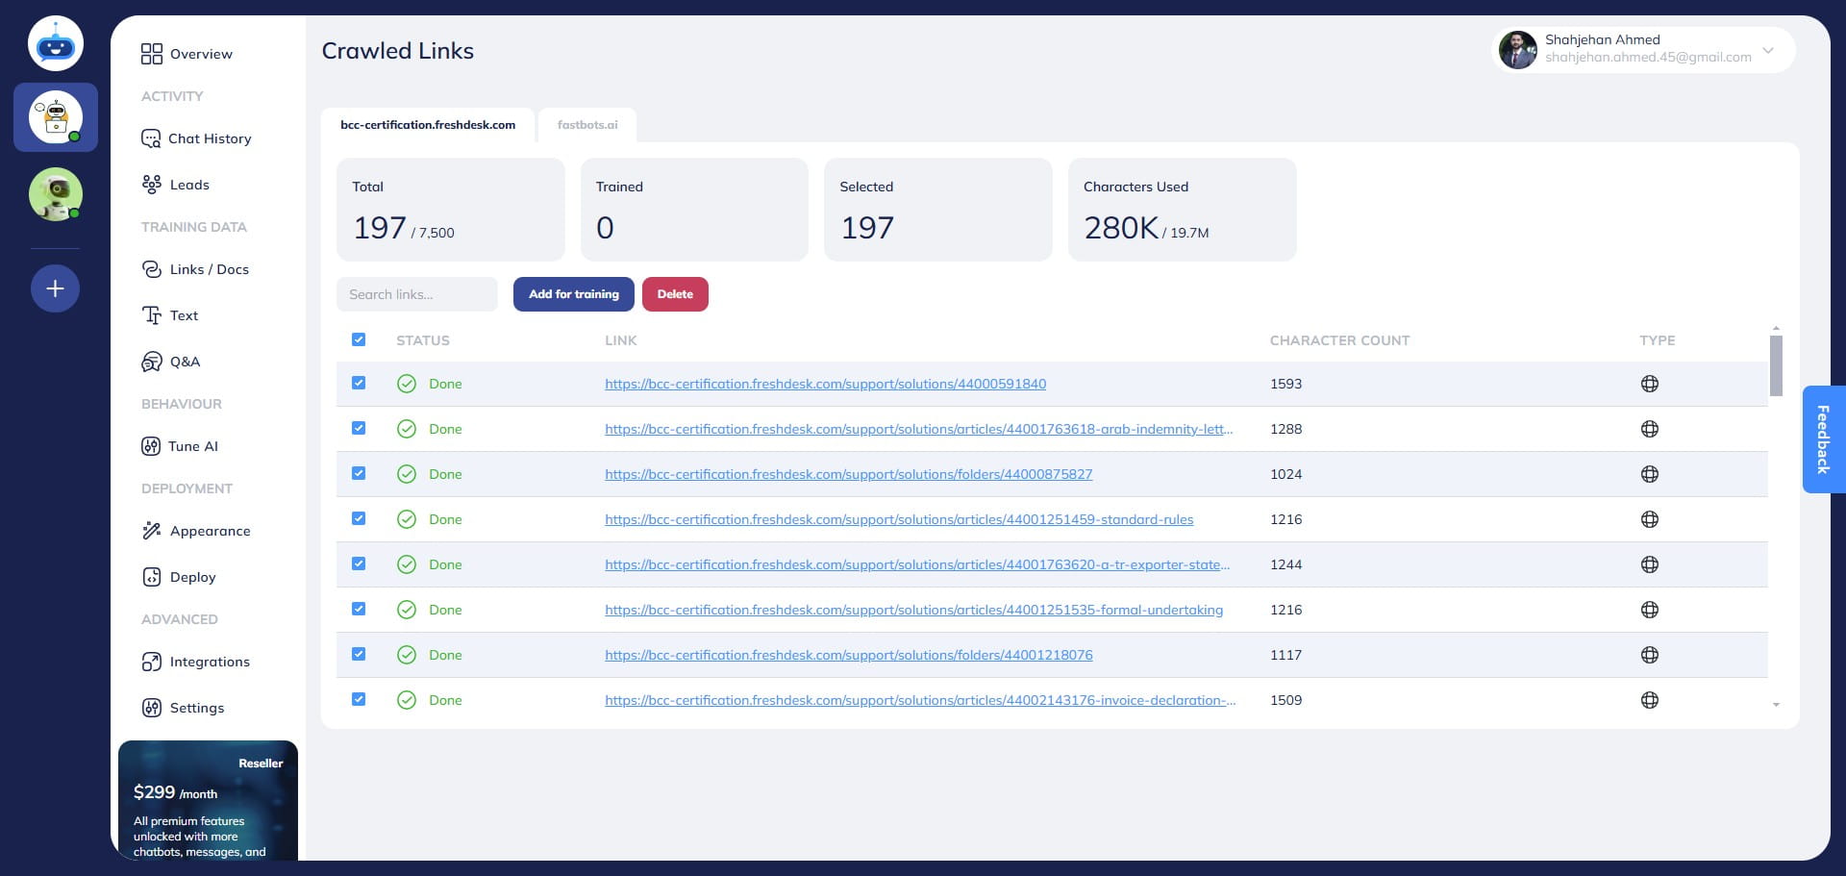Open the Feedback side tab
Viewport: 1846px width, 876px height.
point(1823,439)
